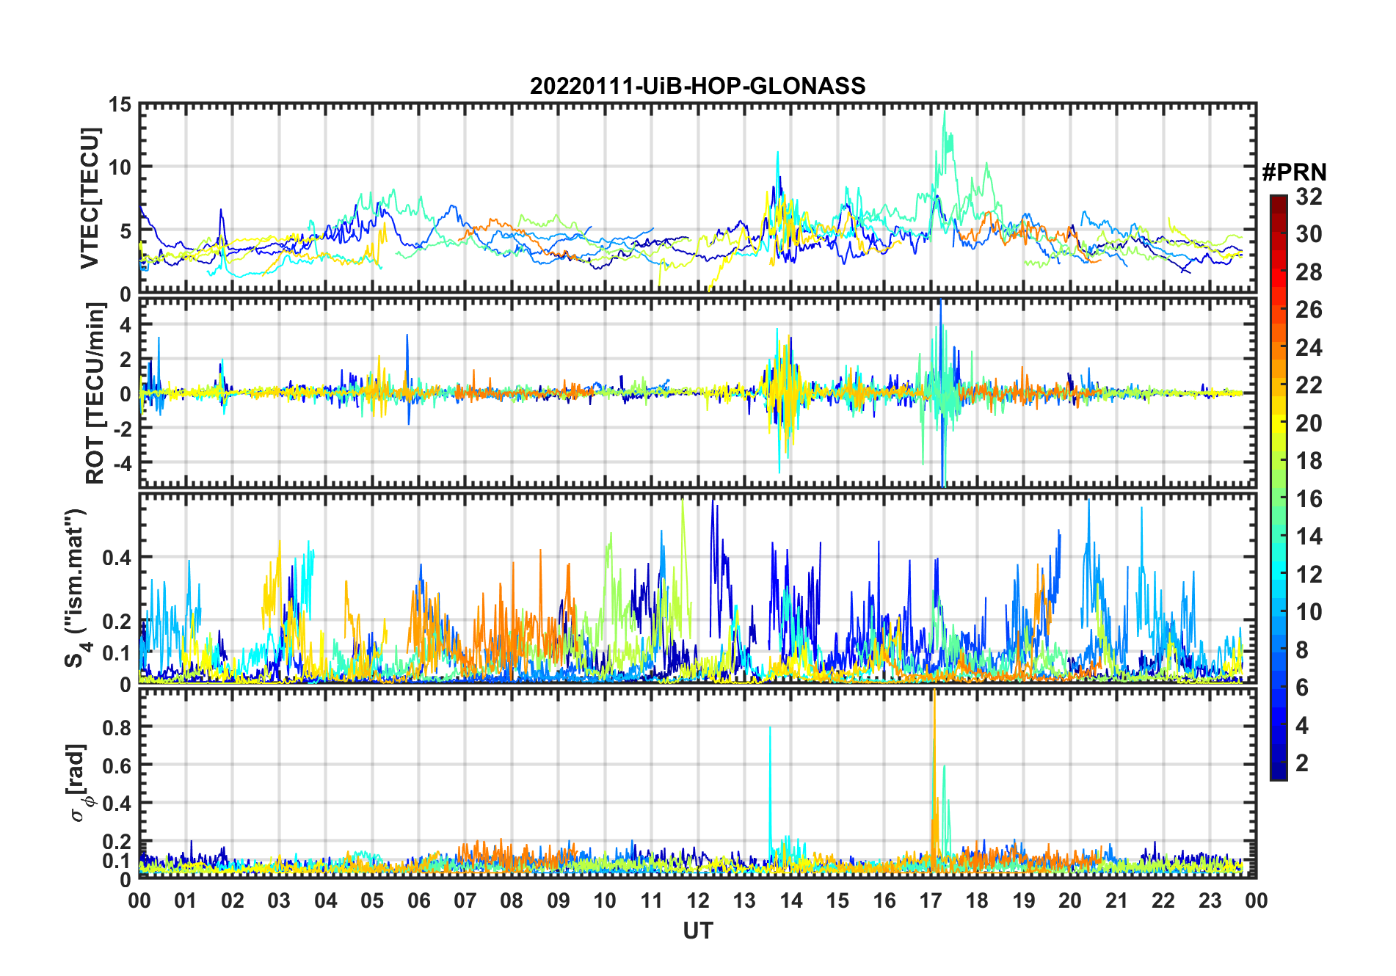Click x-axis hour tick label 01
This screenshot has height=976, width=1396.
point(186,900)
